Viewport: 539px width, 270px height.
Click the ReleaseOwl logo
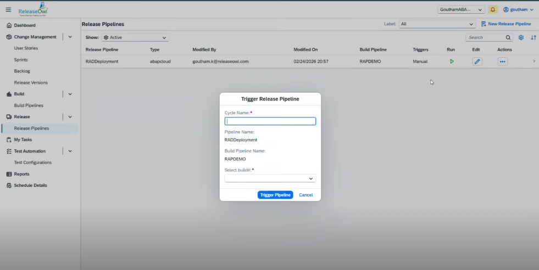pos(33,10)
